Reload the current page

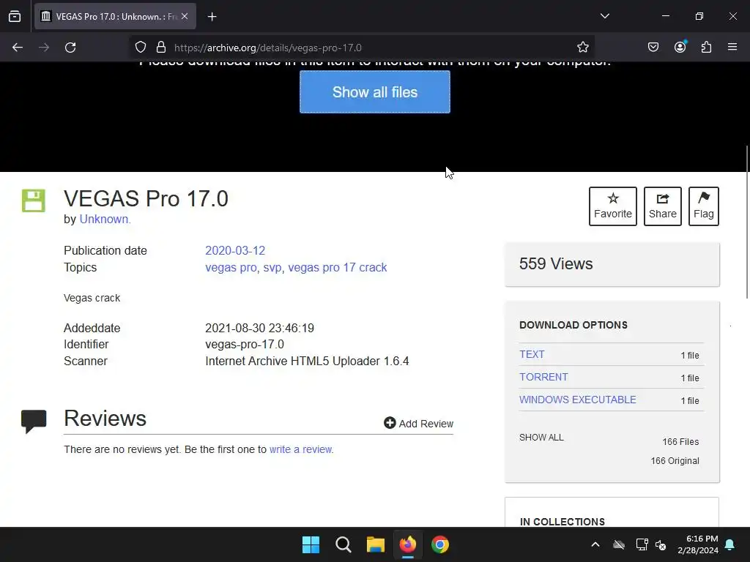(x=70, y=48)
